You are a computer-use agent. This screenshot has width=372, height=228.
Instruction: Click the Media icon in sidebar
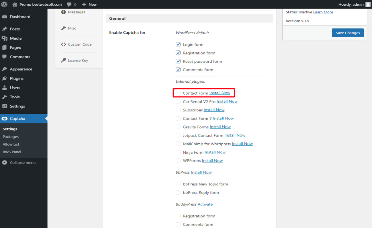click(5, 38)
